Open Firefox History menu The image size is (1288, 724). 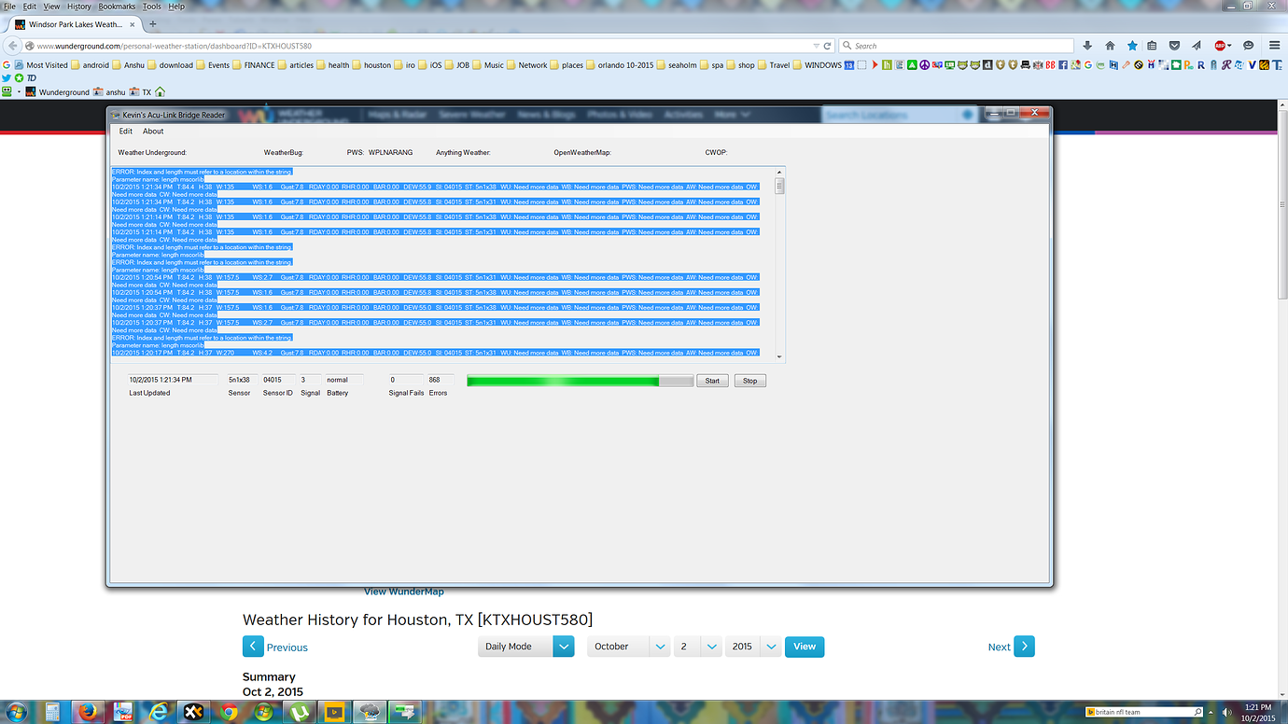click(x=78, y=7)
